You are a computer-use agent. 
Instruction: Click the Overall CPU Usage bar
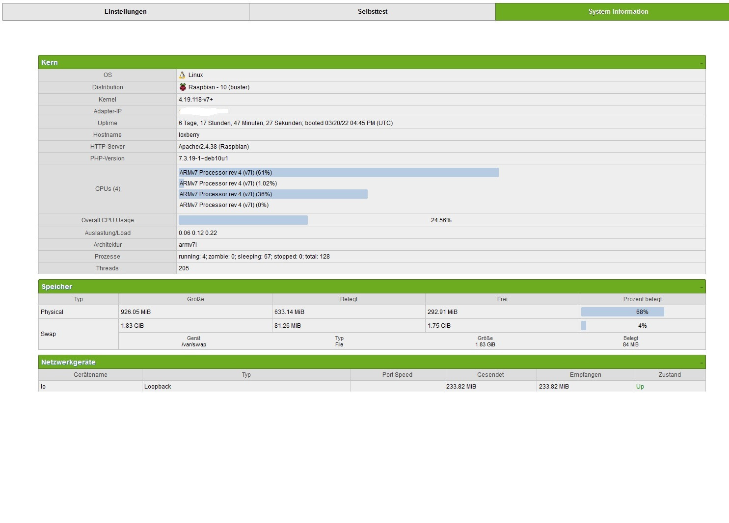(243, 220)
